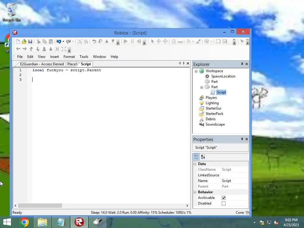
Task: Close the active Script document tab
Action: point(188,64)
